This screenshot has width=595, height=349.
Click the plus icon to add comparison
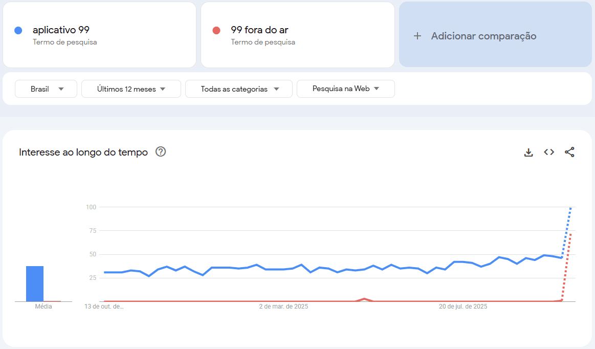pos(417,36)
